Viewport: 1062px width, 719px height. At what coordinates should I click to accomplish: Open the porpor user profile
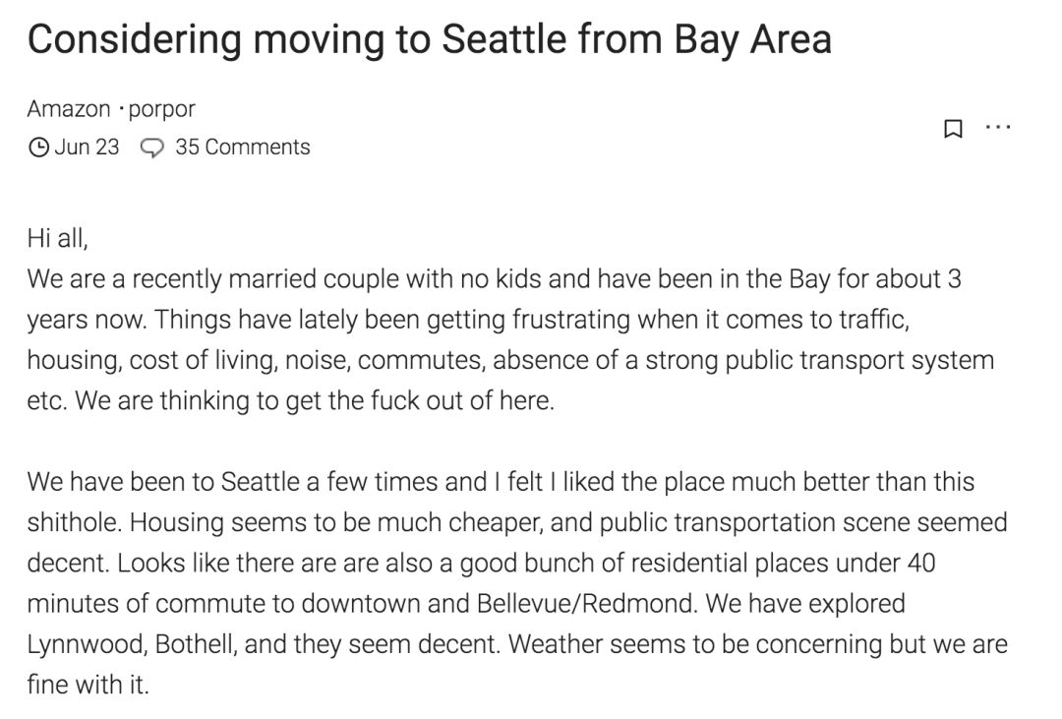click(161, 108)
